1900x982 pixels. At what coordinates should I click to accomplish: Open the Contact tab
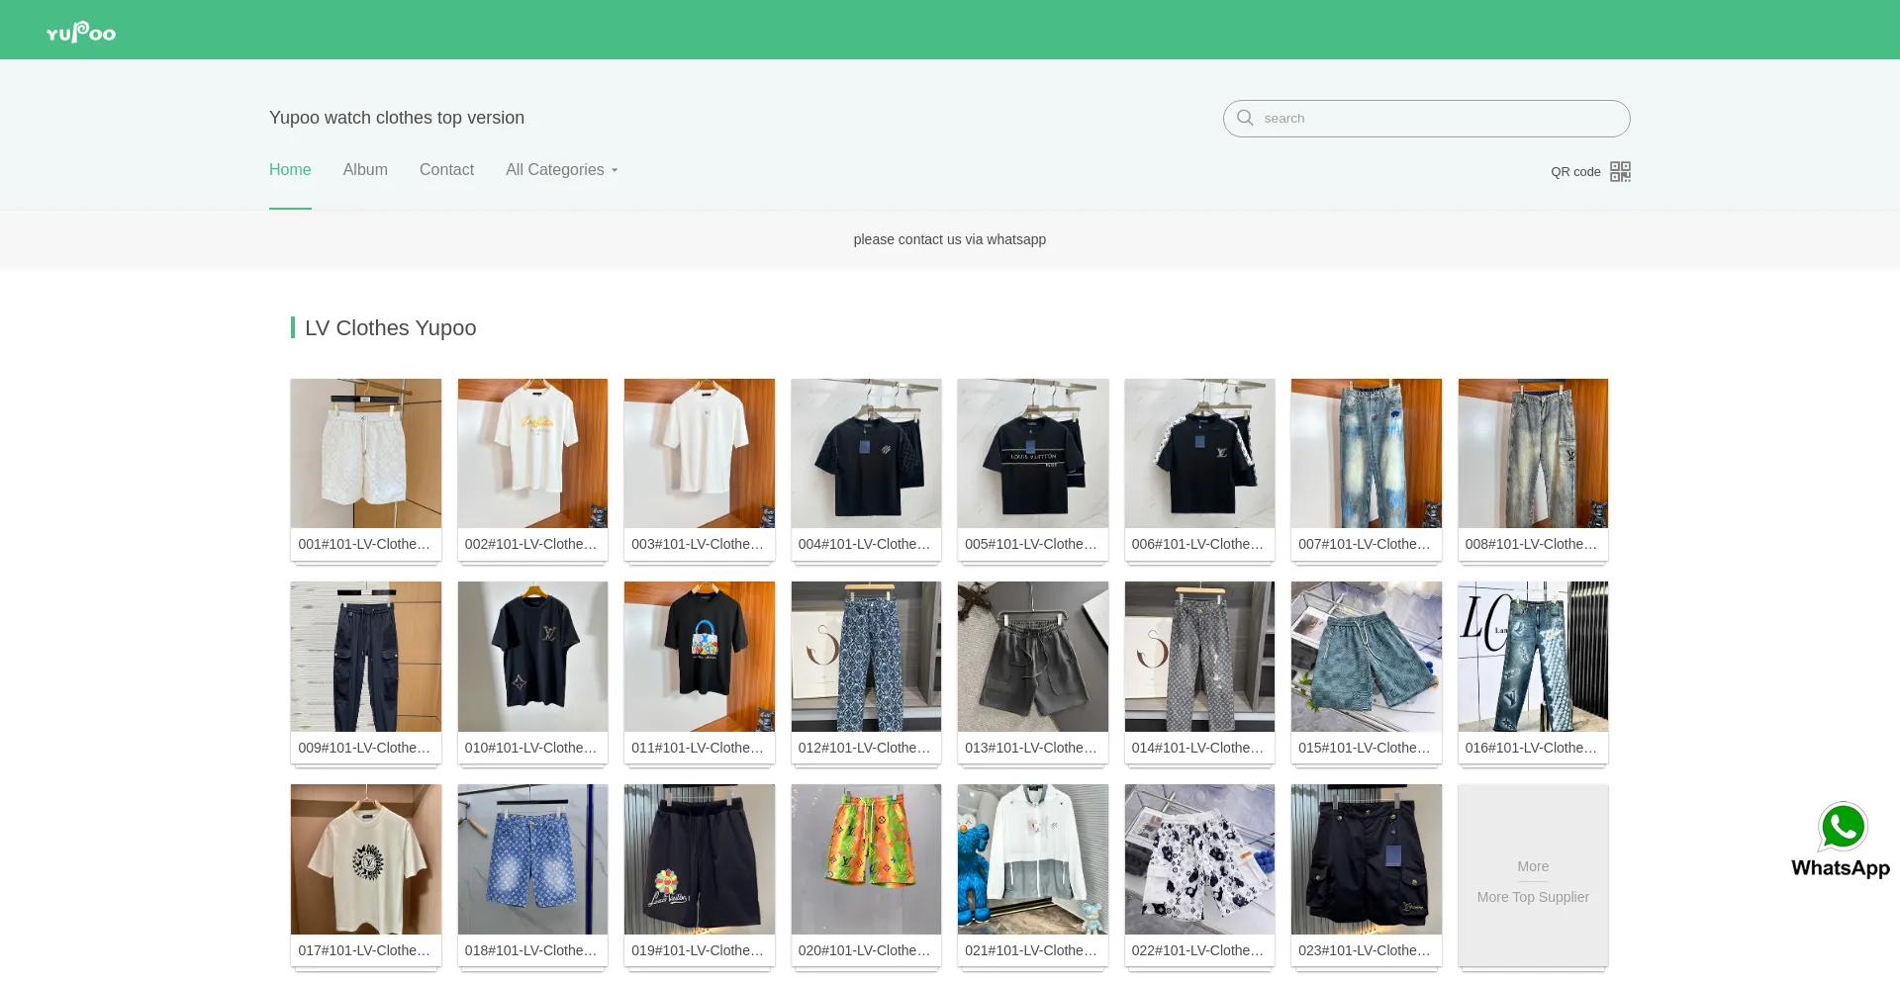[446, 170]
